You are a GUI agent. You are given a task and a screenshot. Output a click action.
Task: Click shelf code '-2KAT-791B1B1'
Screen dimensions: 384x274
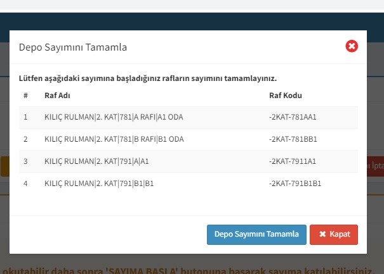(x=295, y=184)
